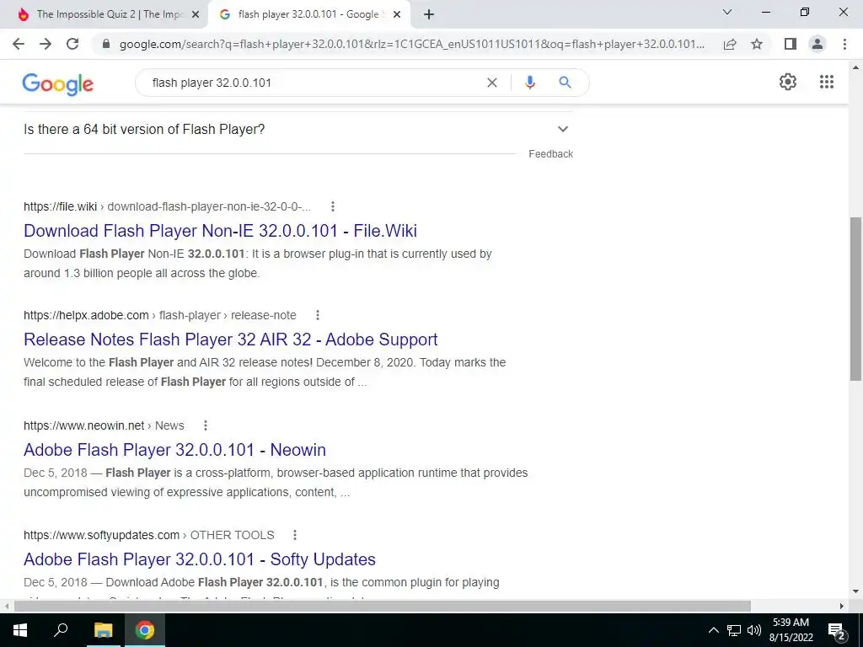This screenshot has height=647, width=863.
Task: Open the taskbar clock and date
Action: click(x=791, y=630)
